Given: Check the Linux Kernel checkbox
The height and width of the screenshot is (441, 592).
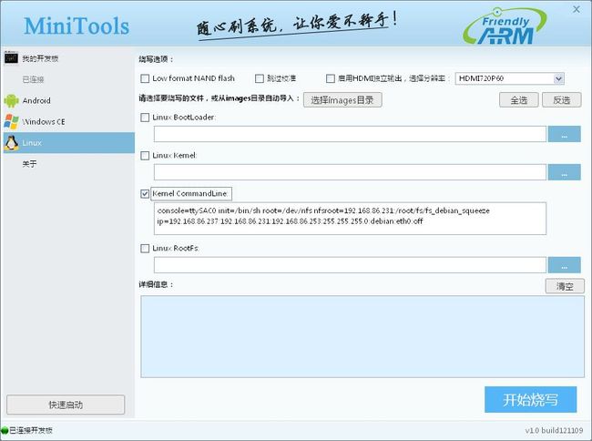Looking at the screenshot, I should 145,156.
